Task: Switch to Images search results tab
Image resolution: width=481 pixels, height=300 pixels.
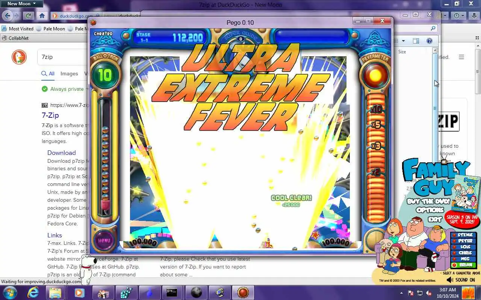Action: 69,74
